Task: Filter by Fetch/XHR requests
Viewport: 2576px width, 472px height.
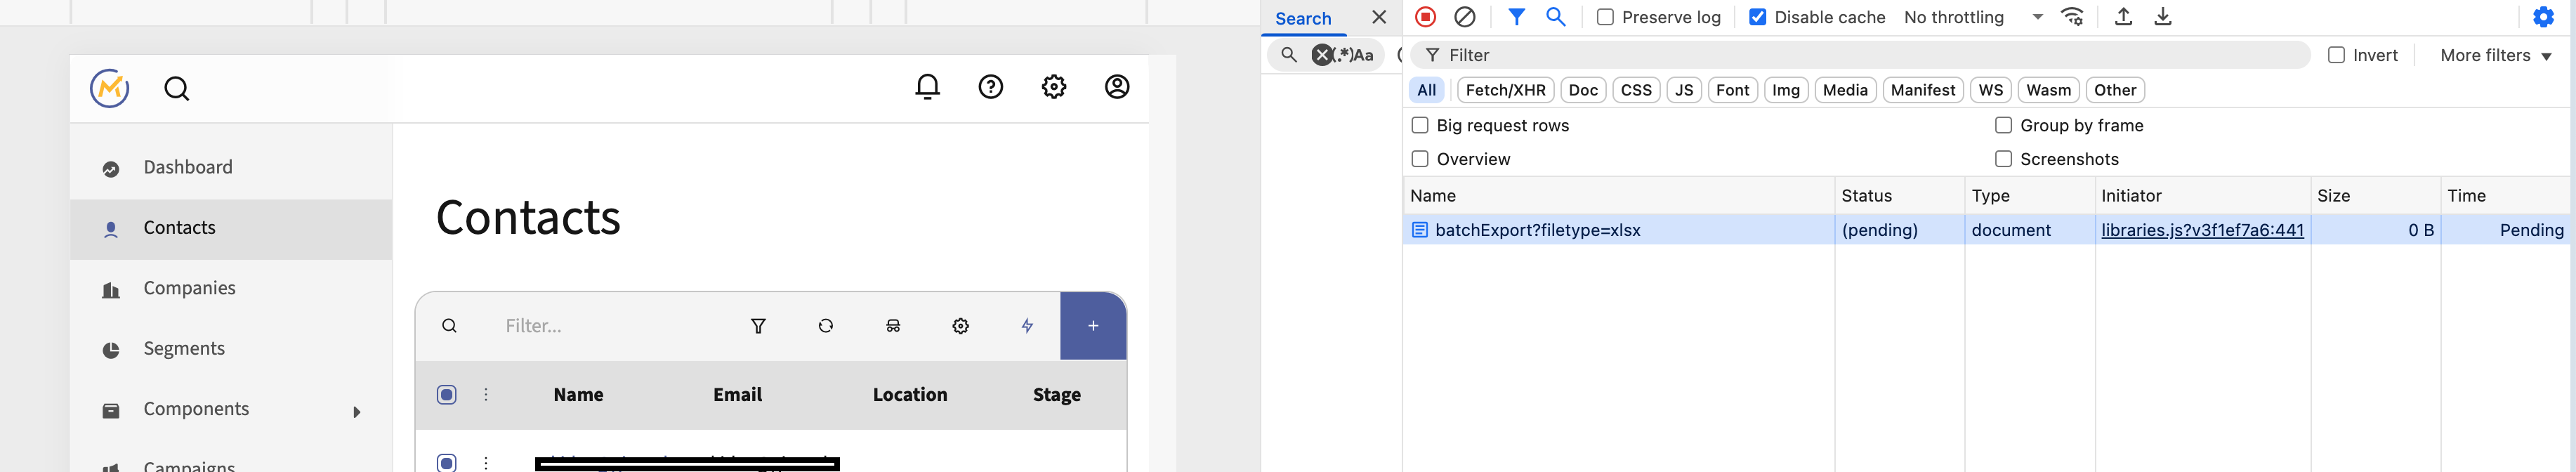Action: click(1505, 90)
